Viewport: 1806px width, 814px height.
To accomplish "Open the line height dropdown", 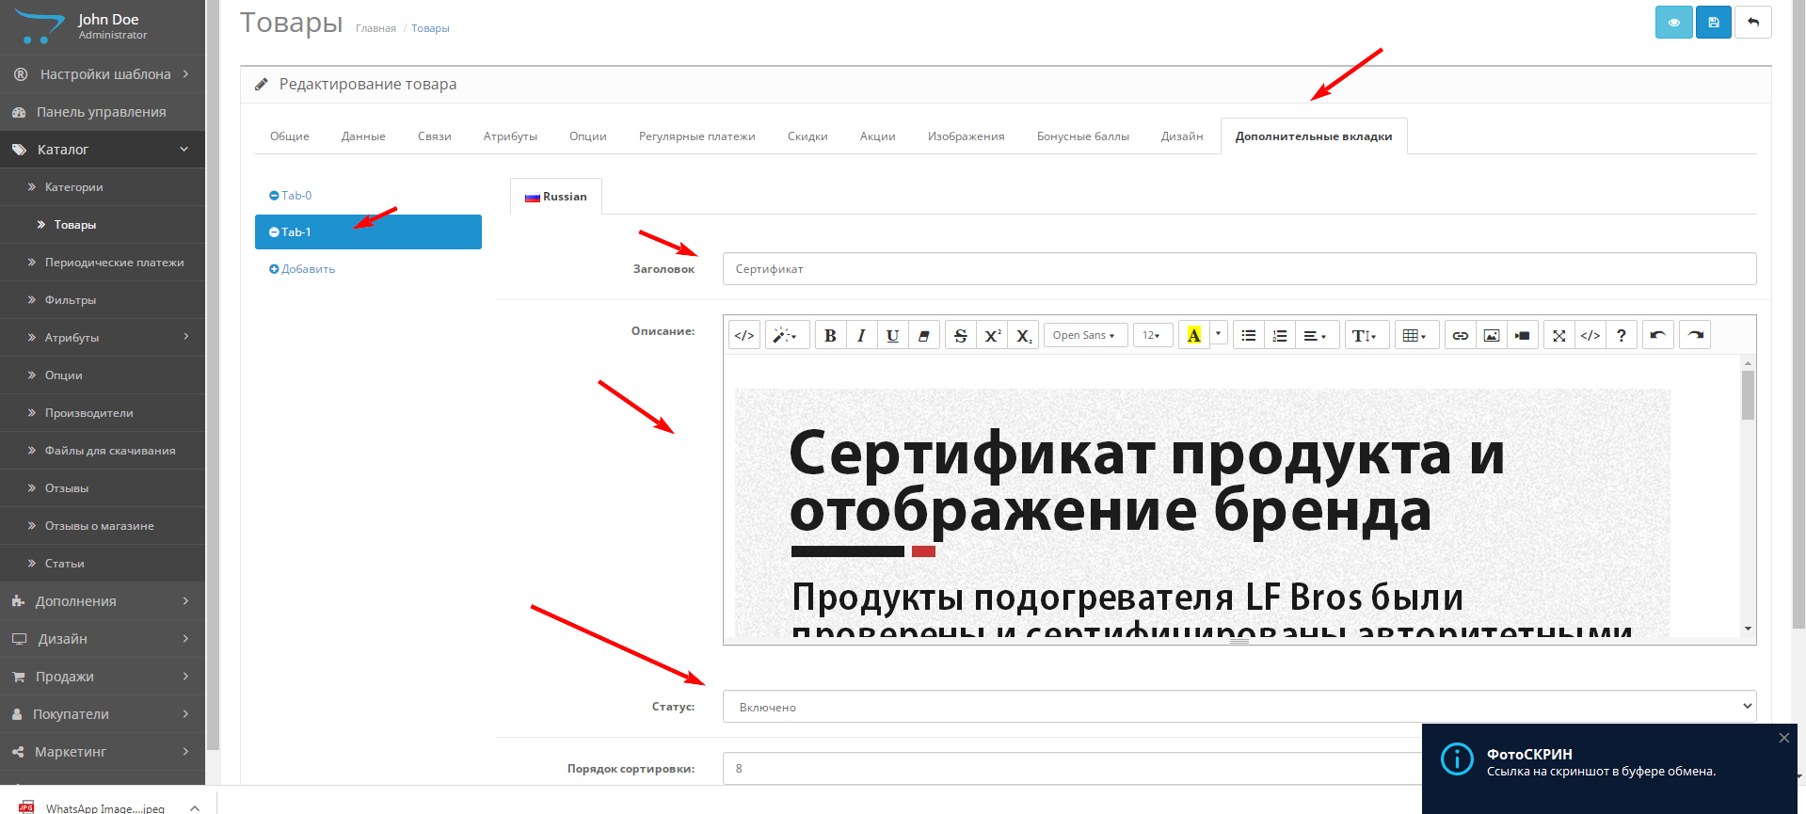I will pos(1366,335).
